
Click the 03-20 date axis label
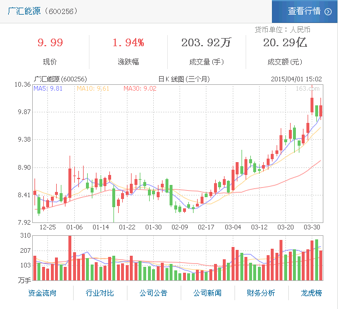coord(285,227)
